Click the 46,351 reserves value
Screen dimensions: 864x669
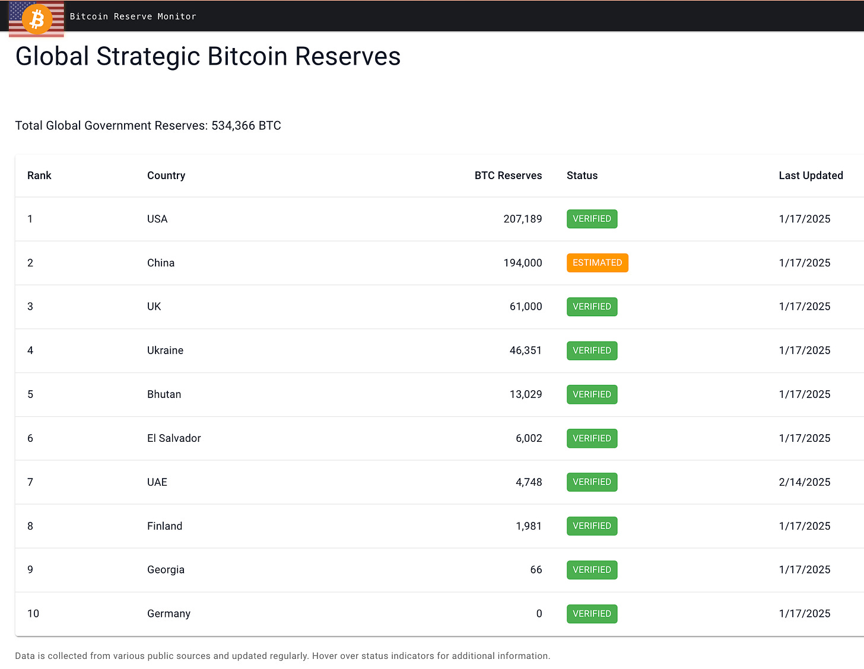pos(526,351)
